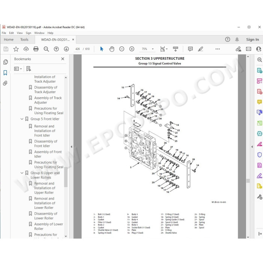The height and width of the screenshot is (263, 263).
Task: Open the Bookmarks panel icon
Action: tap(5, 73)
